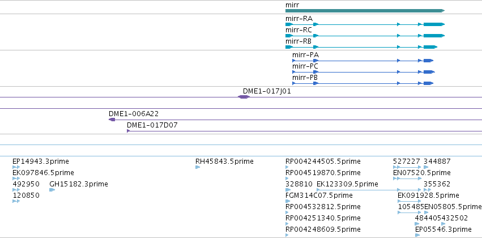The height and width of the screenshot is (238, 482).
Task: Click the mirr-RA transcript label
Action: [x=299, y=19]
